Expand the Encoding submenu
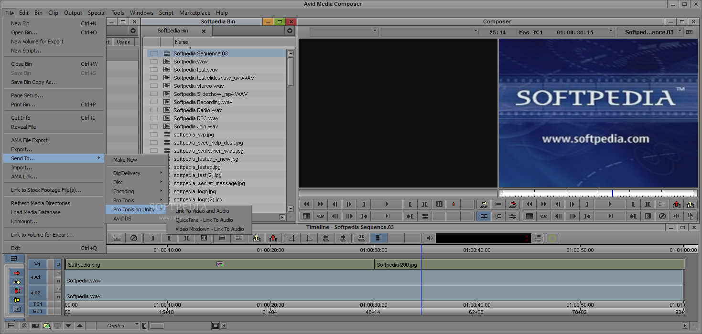 137,191
